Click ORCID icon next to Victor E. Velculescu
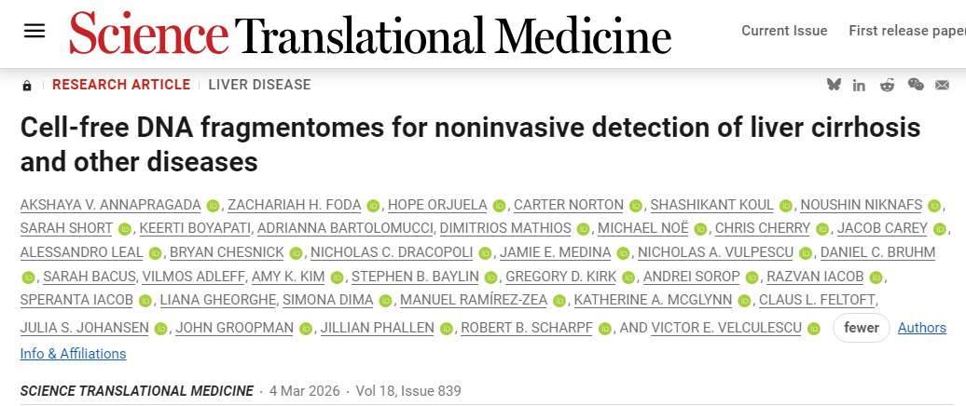 coord(815,328)
